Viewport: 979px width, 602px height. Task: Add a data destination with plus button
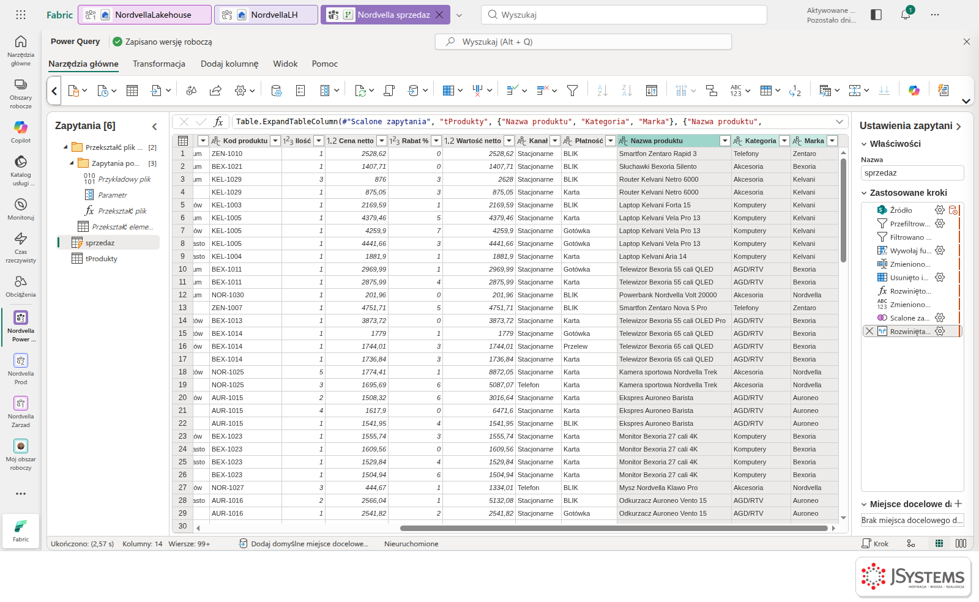(958, 504)
